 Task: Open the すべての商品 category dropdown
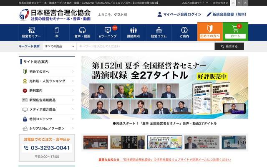pos(59,46)
